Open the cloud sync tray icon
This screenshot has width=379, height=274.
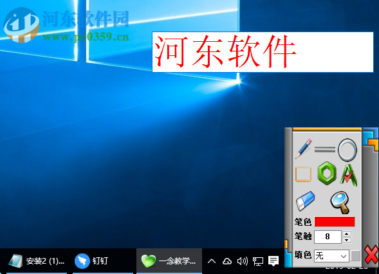(226, 261)
